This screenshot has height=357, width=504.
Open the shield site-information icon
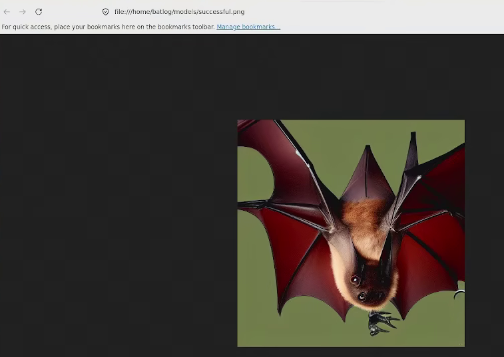(105, 12)
